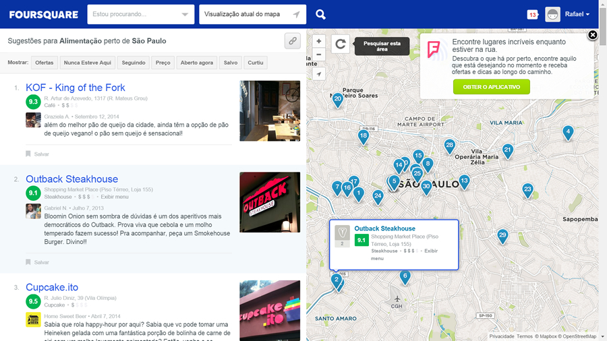Click the search magnifier icon
This screenshot has height=341, width=607.
pos(320,14)
